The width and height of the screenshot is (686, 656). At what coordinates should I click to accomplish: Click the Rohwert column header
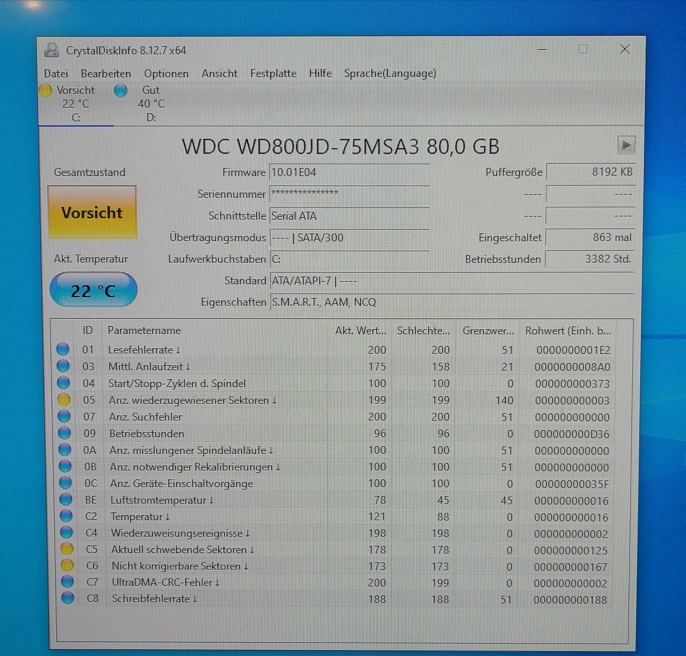point(568,331)
